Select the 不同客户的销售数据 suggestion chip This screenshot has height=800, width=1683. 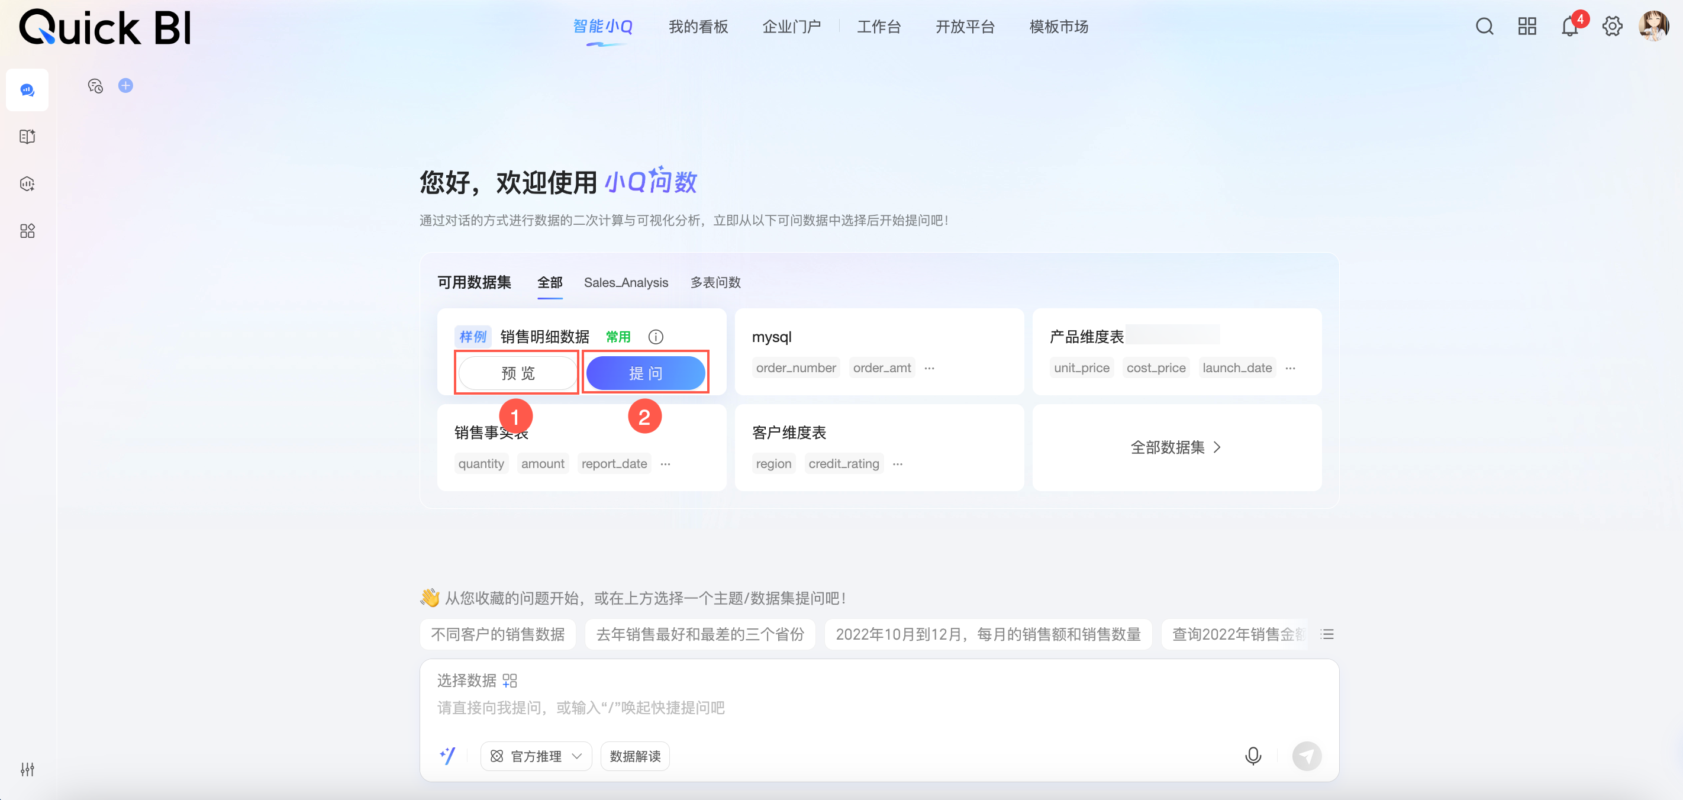pyautogui.click(x=497, y=634)
